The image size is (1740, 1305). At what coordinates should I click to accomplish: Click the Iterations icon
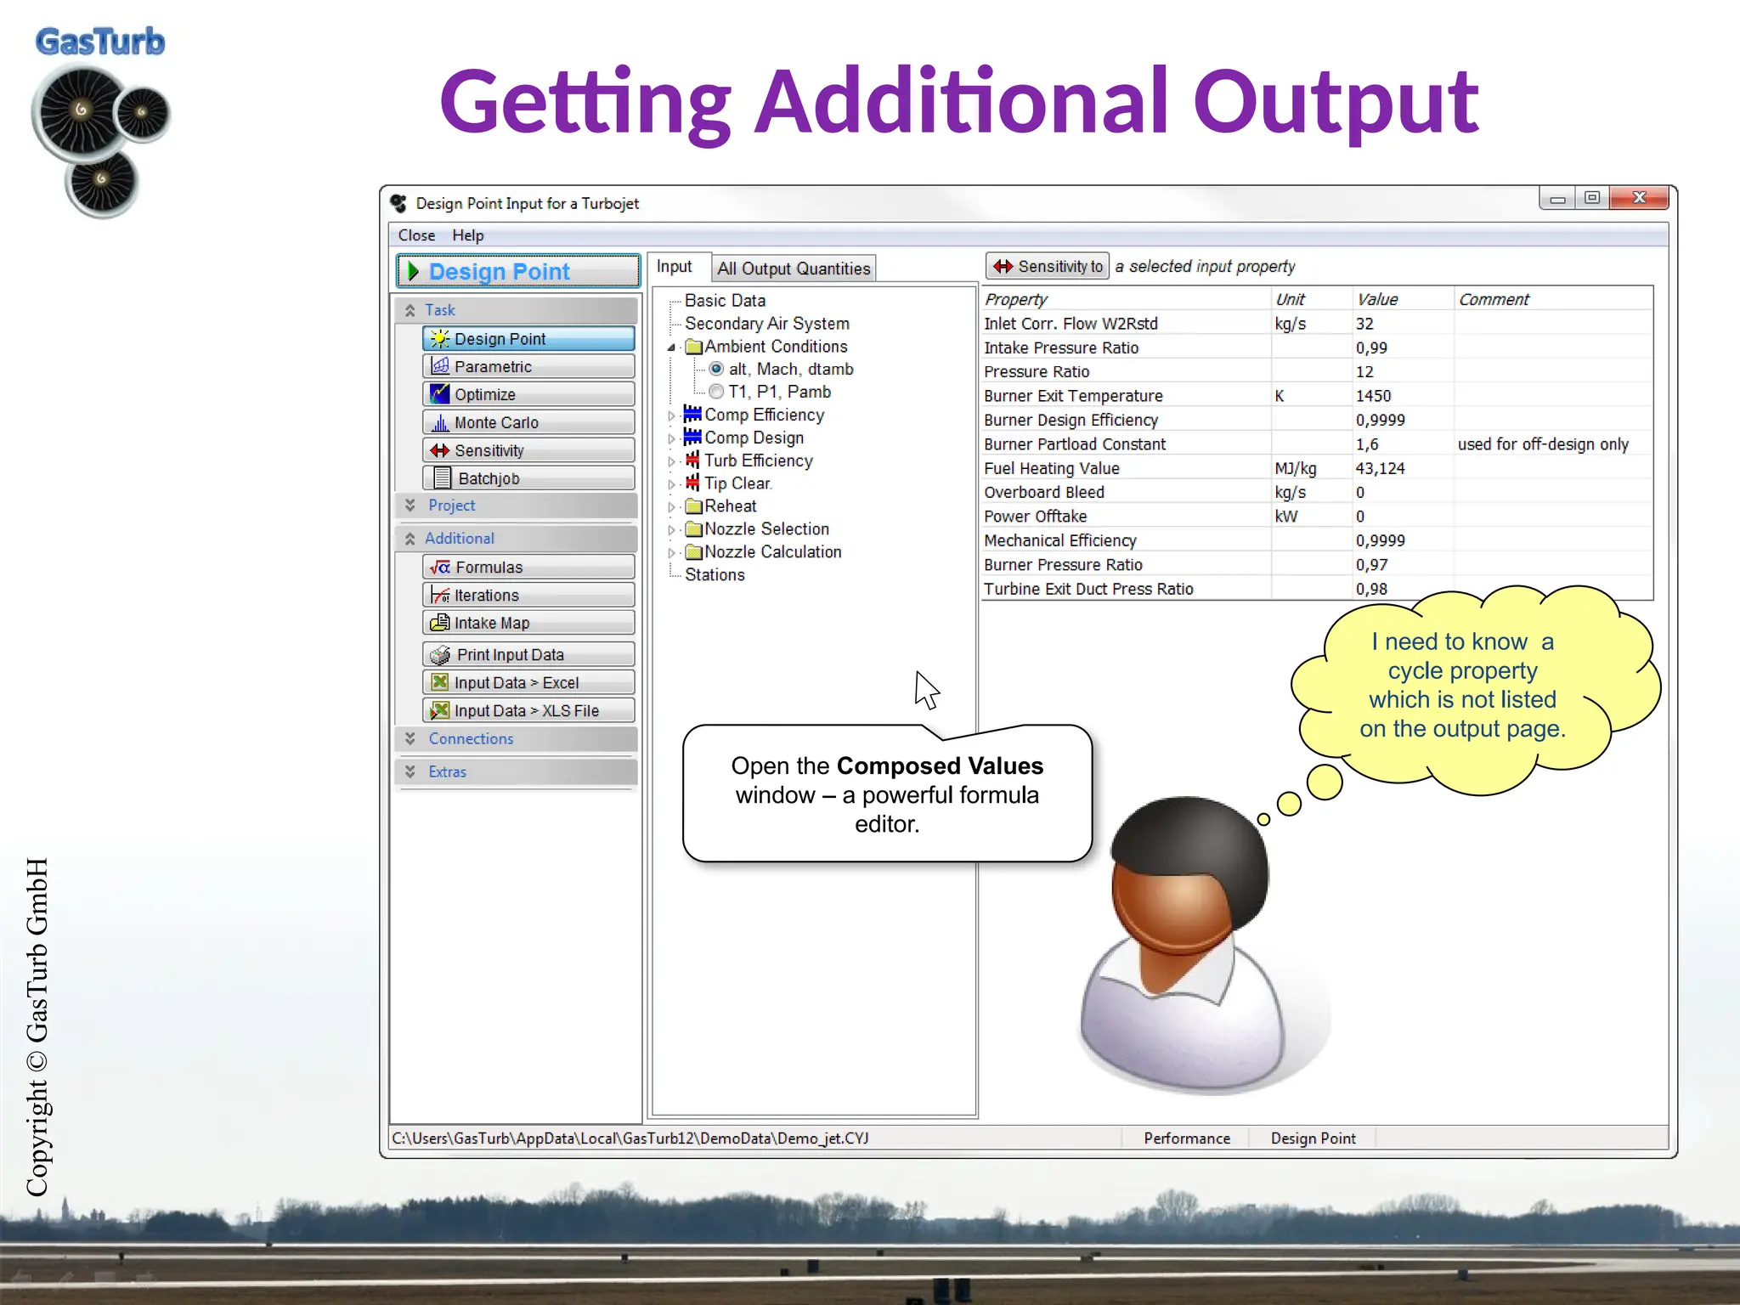pos(439,595)
